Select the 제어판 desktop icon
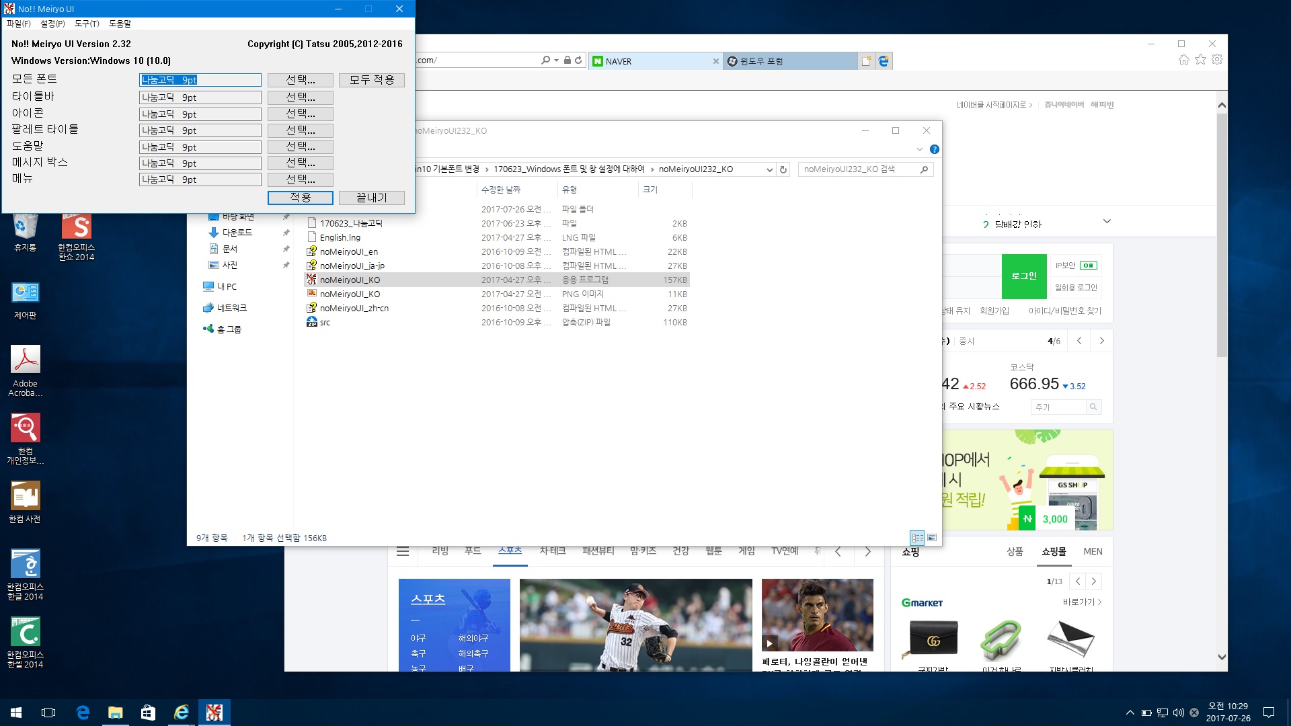1291x726 pixels. [x=25, y=300]
